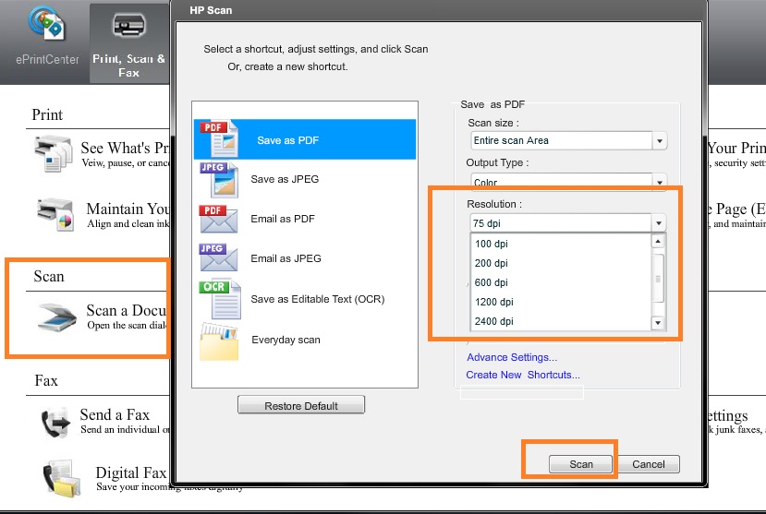This screenshot has width=766, height=514.
Task: Click the Digital Fax folder icon
Action: pyautogui.click(x=61, y=478)
